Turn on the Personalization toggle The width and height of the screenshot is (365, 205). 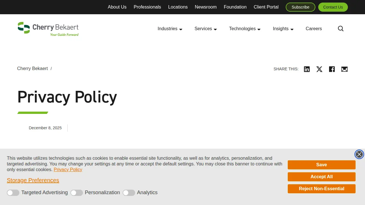tap(77, 193)
